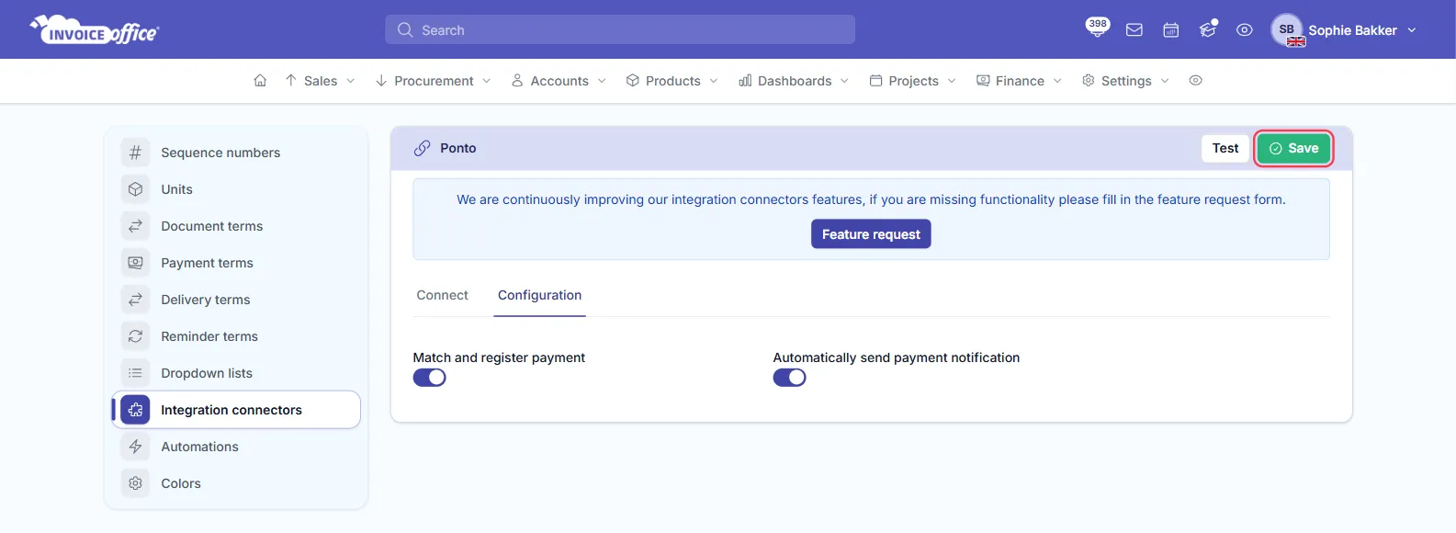Screen dimensions: 1456x533
Task: Click the Feature request button
Action: [x=871, y=234]
